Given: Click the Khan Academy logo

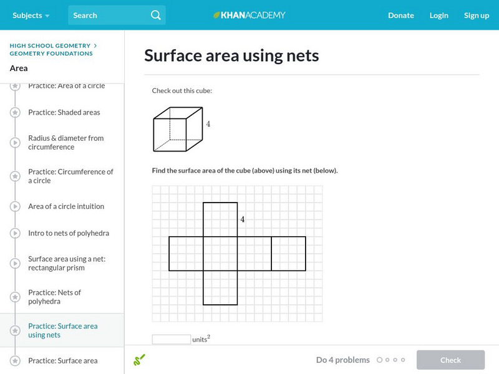Looking at the screenshot, I should point(249,15).
